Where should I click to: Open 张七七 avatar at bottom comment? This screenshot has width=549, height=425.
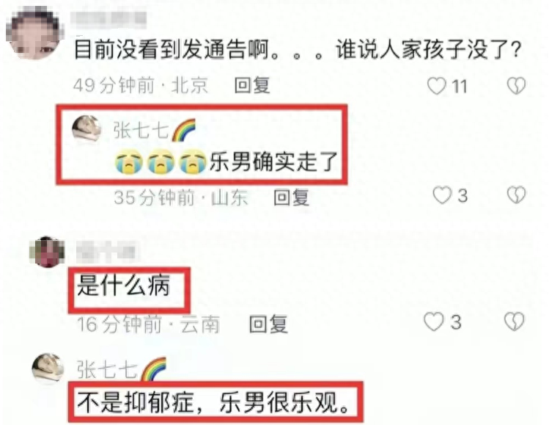coord(48,369)
